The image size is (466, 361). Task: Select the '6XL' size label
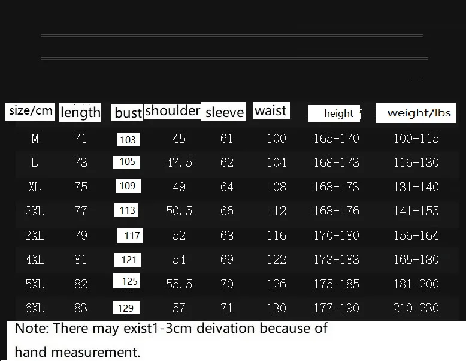[x=35, y=308]
